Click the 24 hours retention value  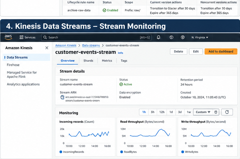tap(186, 85)
